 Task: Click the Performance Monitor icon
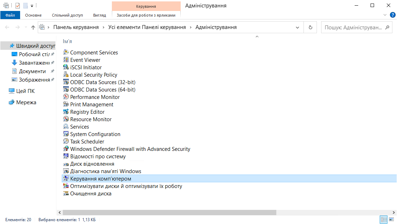[66, 97]
